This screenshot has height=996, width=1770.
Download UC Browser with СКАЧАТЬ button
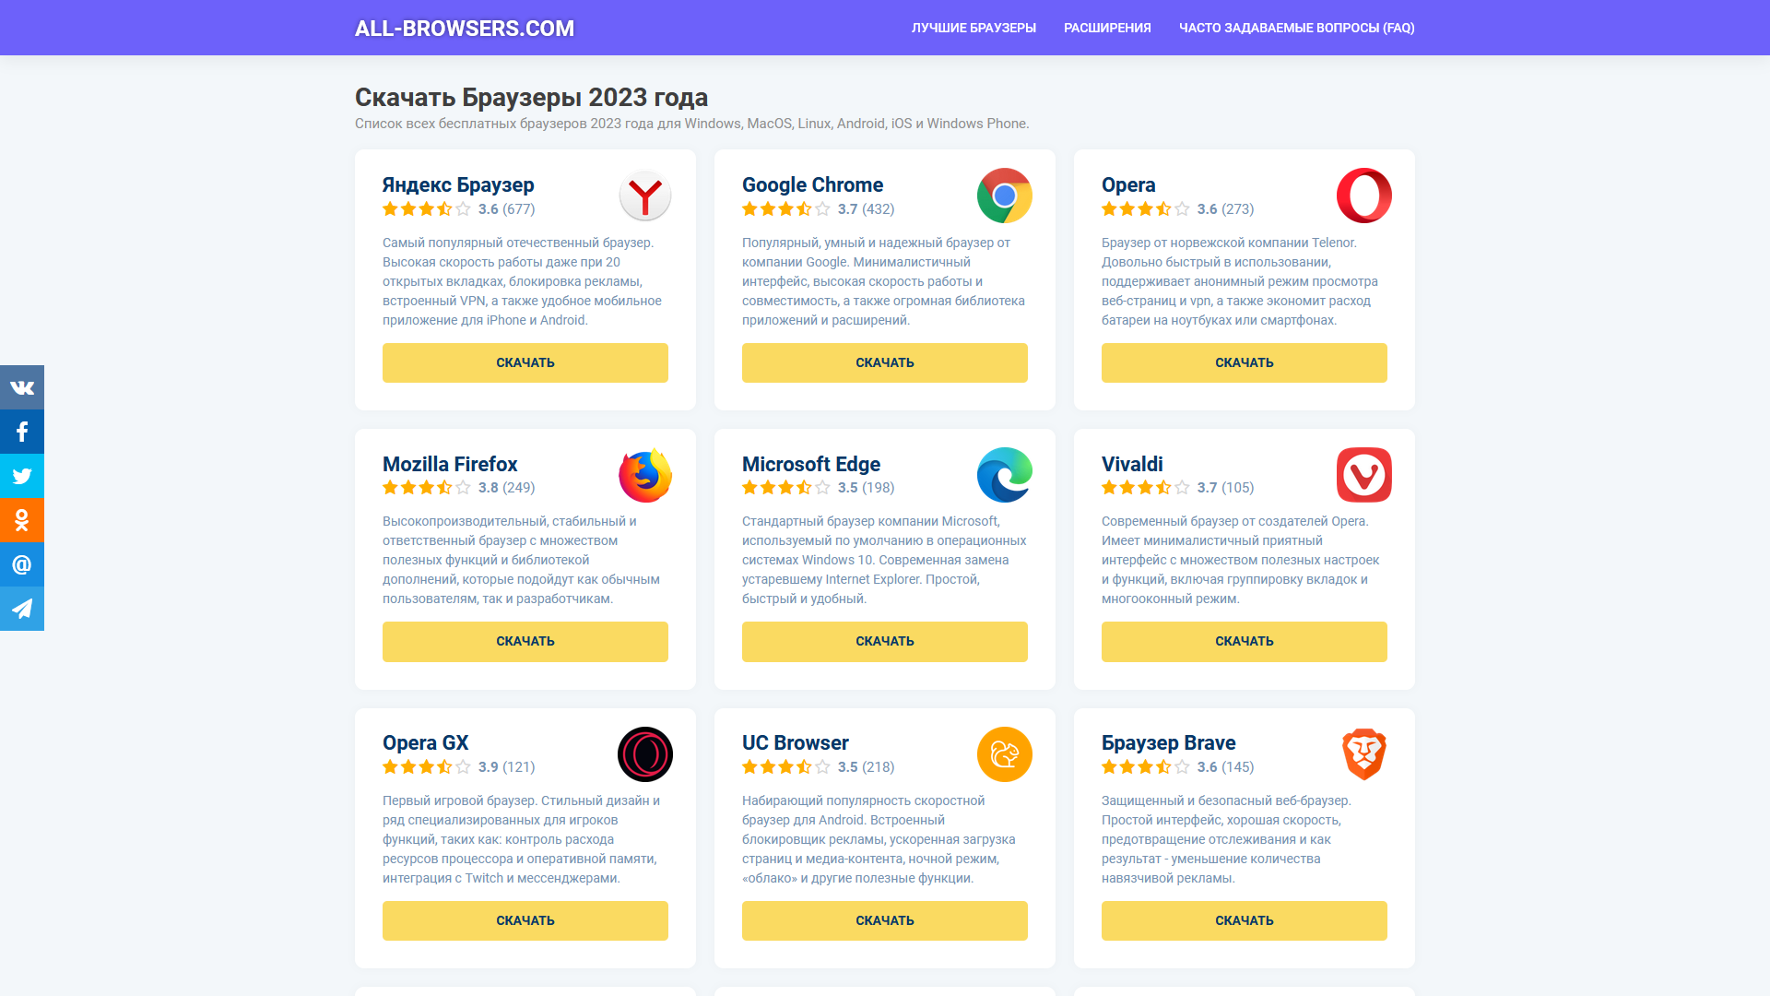[885, 920]
